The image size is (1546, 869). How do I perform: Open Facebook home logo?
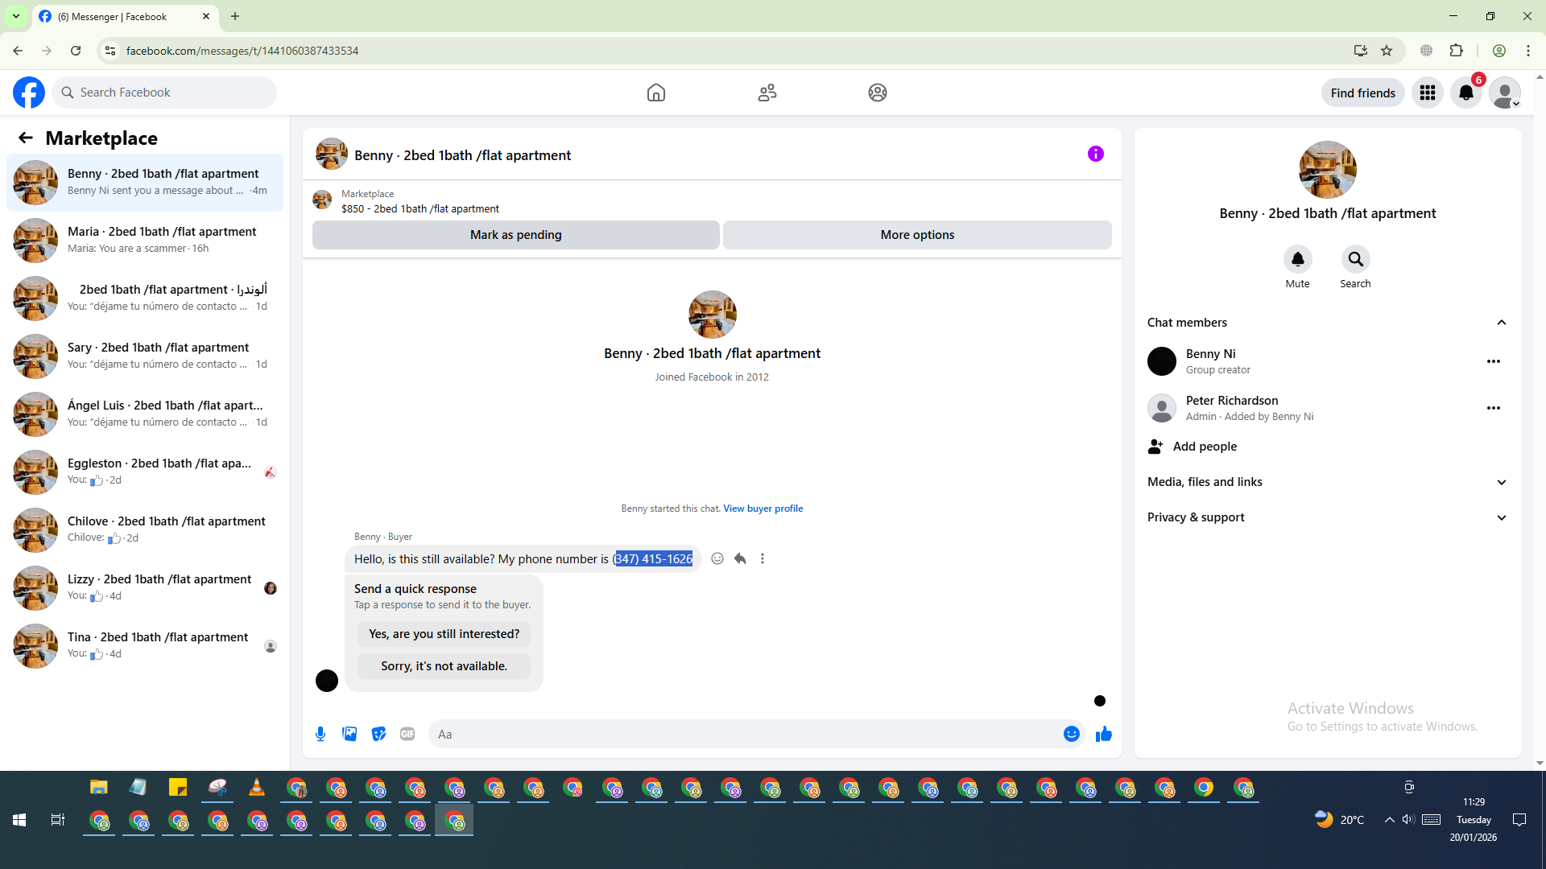click(x=29, y=93)
